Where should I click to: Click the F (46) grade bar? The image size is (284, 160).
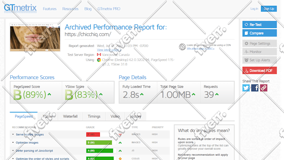click(x=93, y=135)
